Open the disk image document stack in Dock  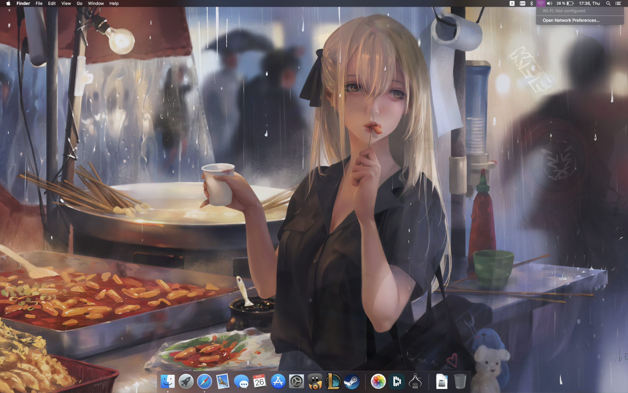[x=442, y=382]
